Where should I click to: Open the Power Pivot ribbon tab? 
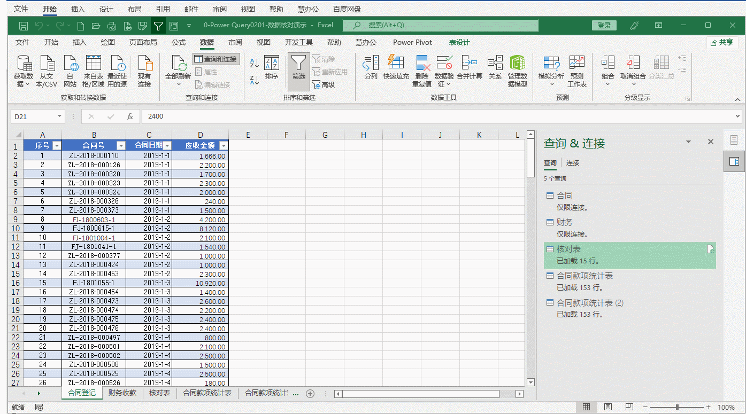(x=413, y=43)
